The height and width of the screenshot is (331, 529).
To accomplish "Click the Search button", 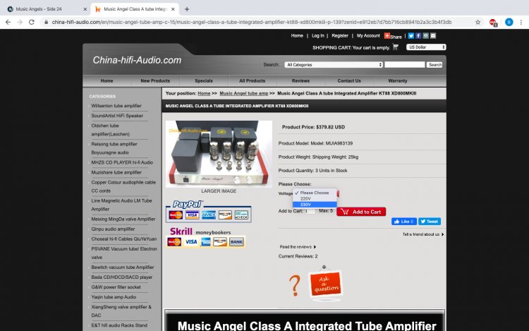I will click(x=435, y=64).
